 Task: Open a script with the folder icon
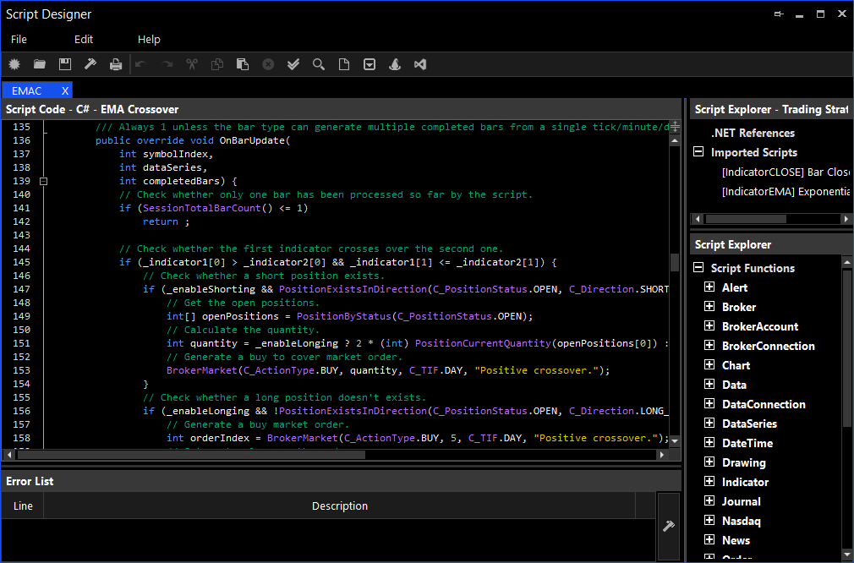(x=40, y=64)
